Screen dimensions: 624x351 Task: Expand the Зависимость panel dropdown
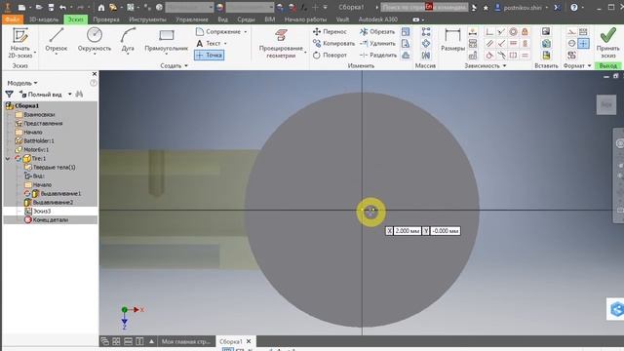(505, 65)
